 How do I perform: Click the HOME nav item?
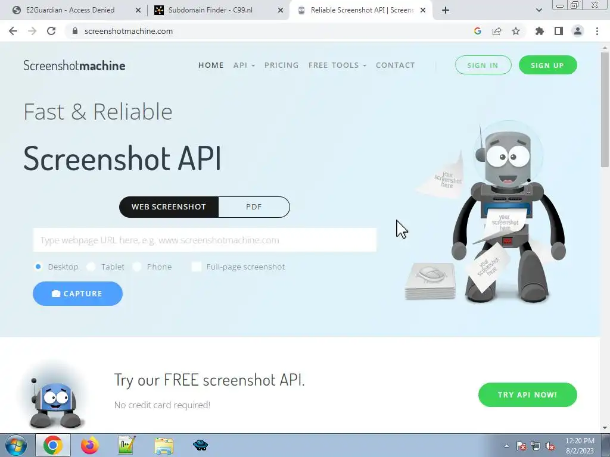click(211, 65)
